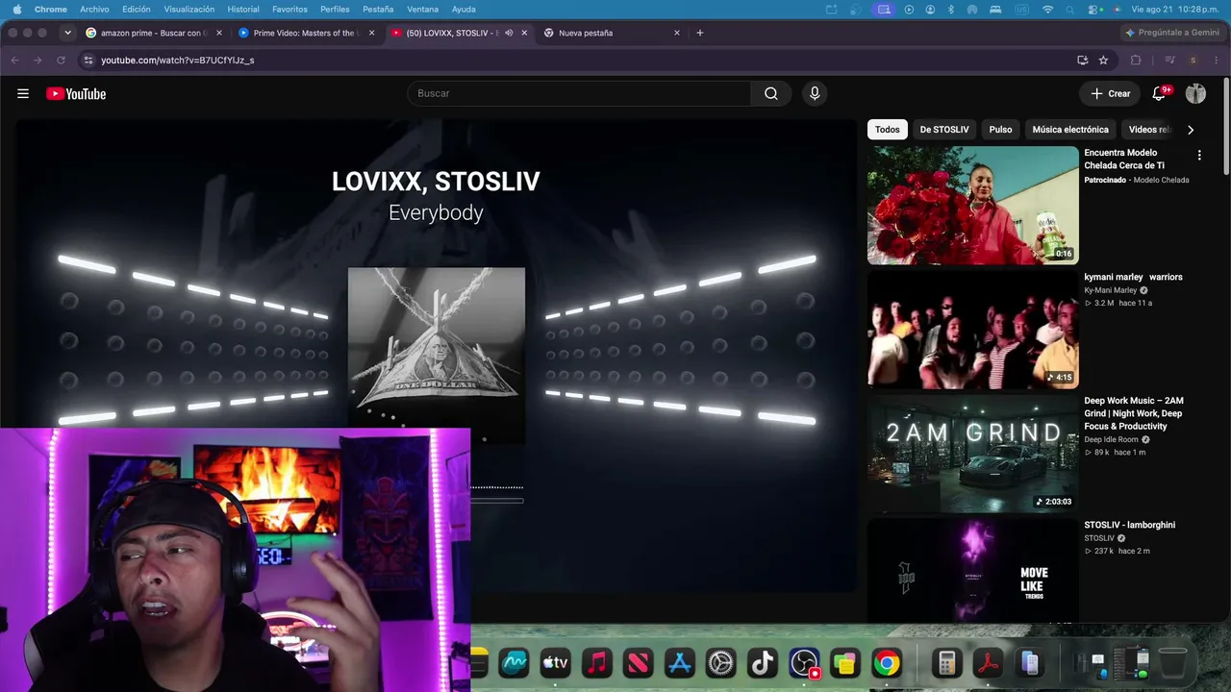Launch Apple TV from the Dock
The image size is (1231, 692).
coord(556,662)
